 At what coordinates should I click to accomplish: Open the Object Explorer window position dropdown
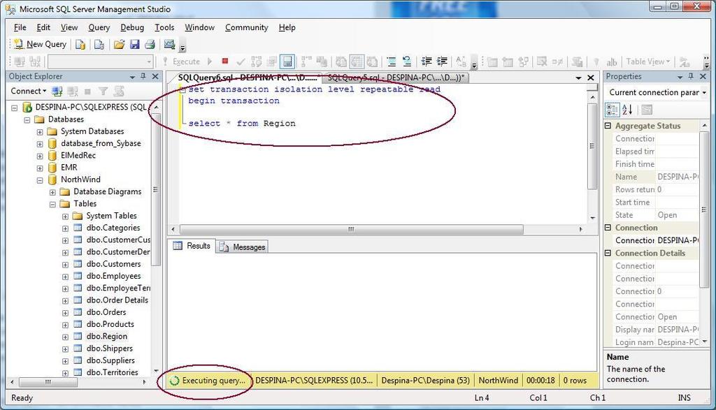pos(132,77)
